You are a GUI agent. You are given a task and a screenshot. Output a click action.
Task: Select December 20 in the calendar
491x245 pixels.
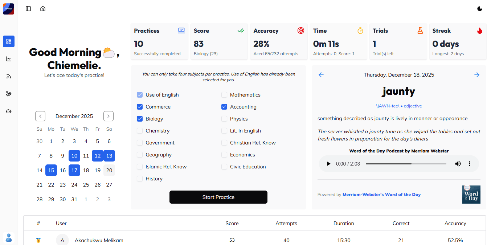click(x=109, y=170)
